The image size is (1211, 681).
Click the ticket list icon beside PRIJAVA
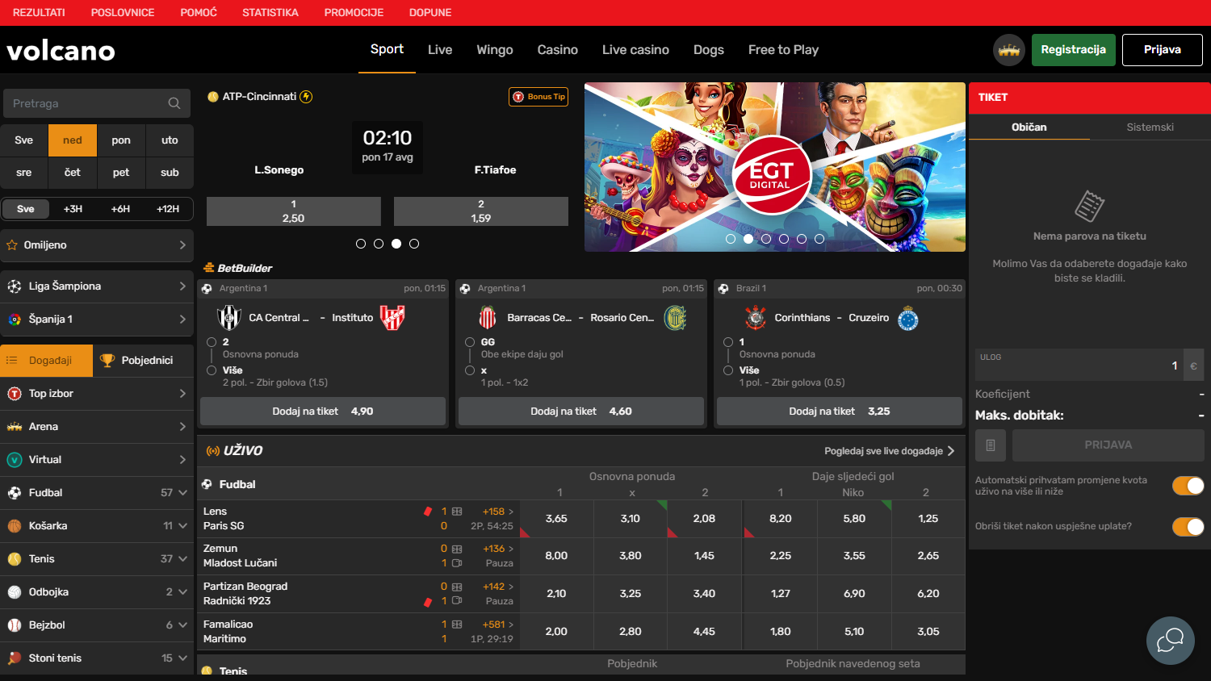pyautogui.click(x=991, y=445)
